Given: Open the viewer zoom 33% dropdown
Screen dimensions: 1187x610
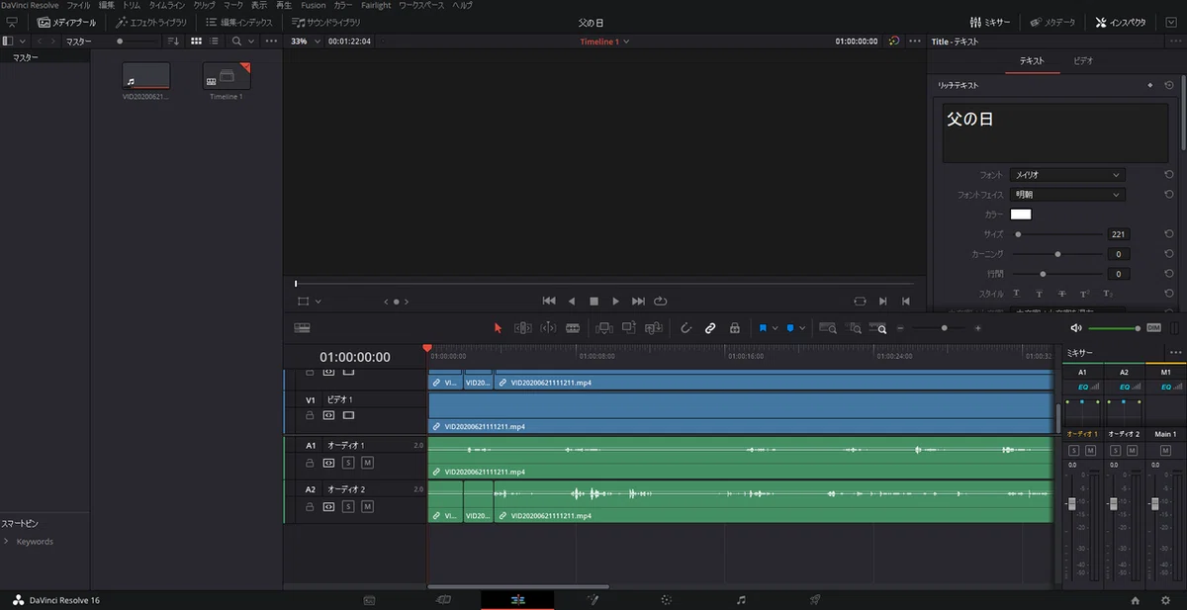Looking at the screenshot, I should [x=306, y=42].
